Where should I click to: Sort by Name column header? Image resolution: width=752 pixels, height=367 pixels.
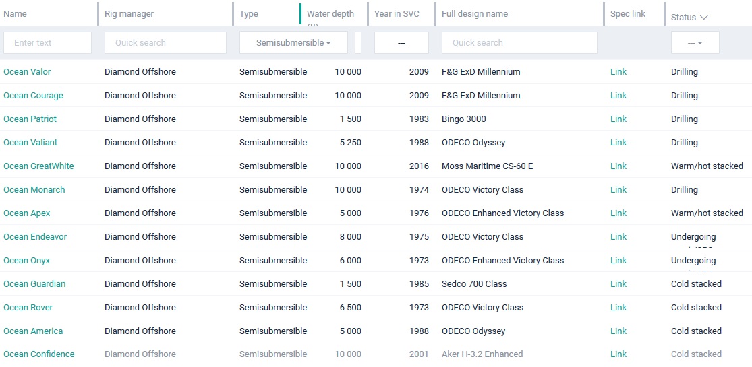point(15,14)
